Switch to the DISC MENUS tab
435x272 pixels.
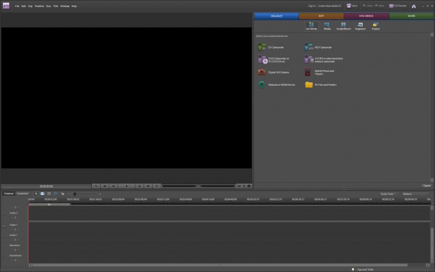366,16
